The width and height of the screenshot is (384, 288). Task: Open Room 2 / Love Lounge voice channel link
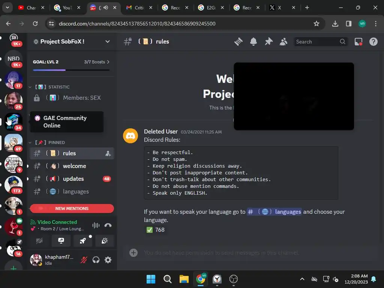pyautogui.click(x=62, y=229)
